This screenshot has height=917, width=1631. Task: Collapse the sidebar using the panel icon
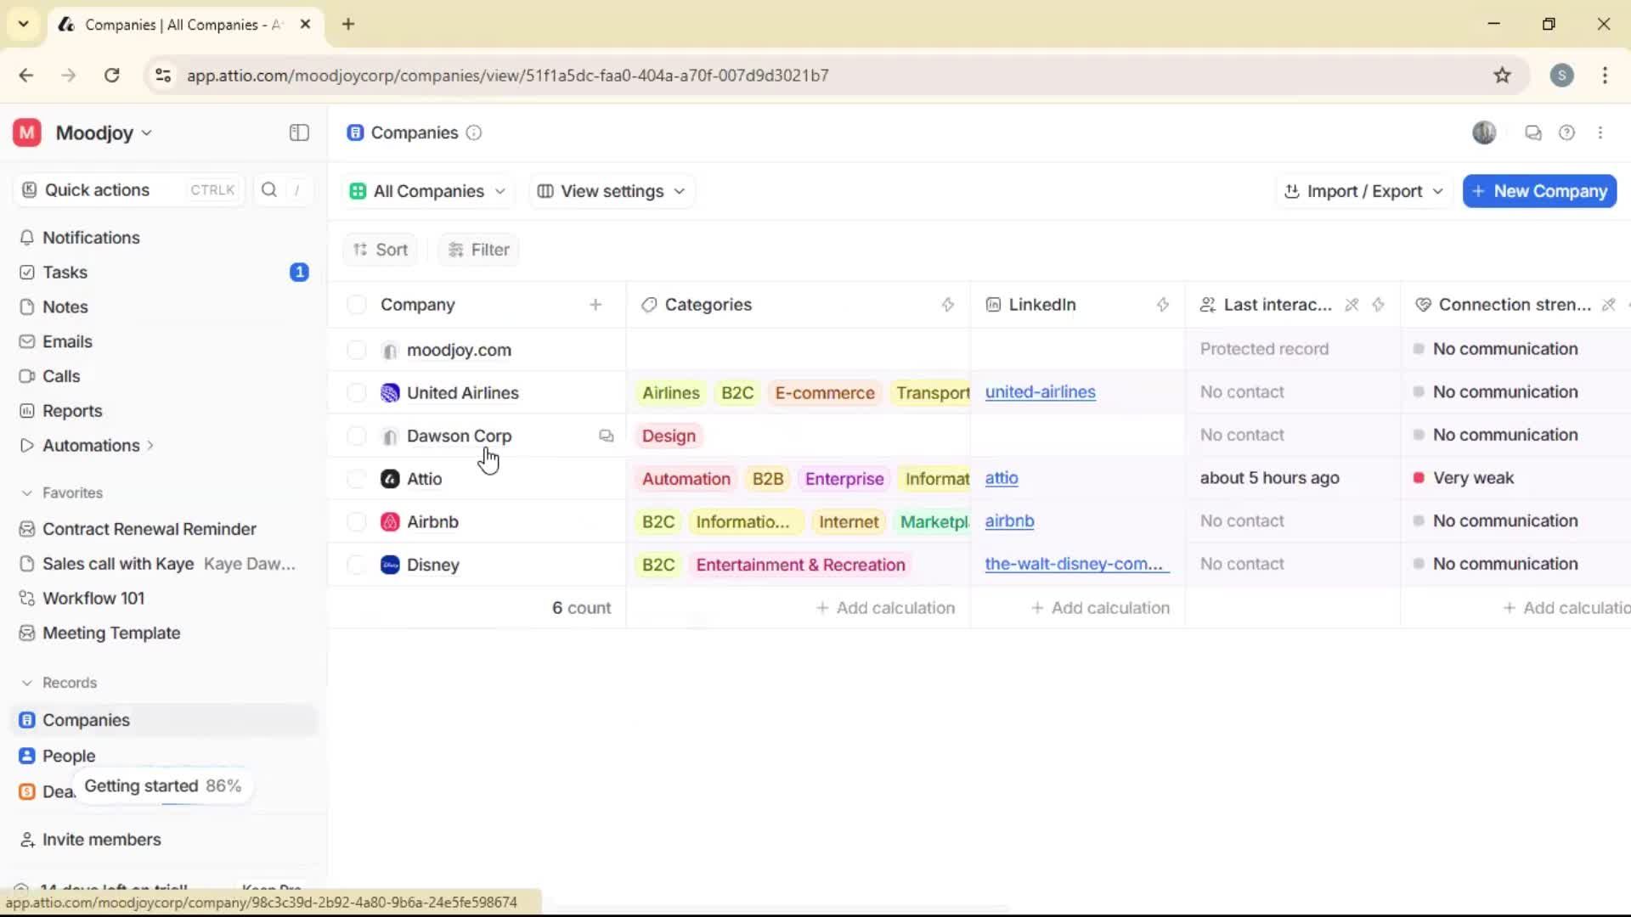tap(298, 132)
